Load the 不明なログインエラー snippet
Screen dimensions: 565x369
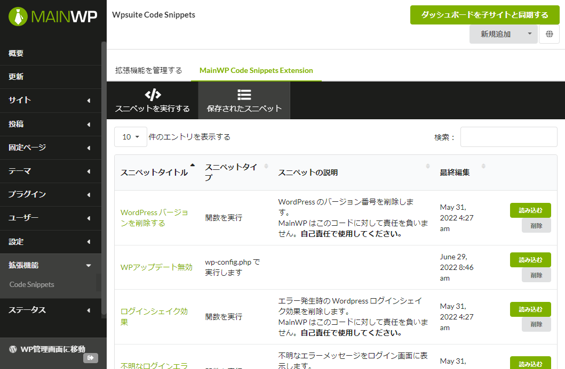pos(530,363)
